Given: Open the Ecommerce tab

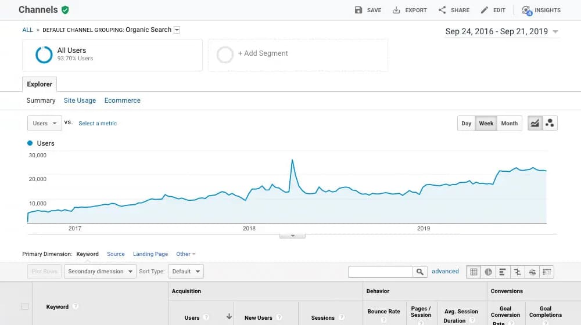Looking at the screenshot, I should point(122,100).
